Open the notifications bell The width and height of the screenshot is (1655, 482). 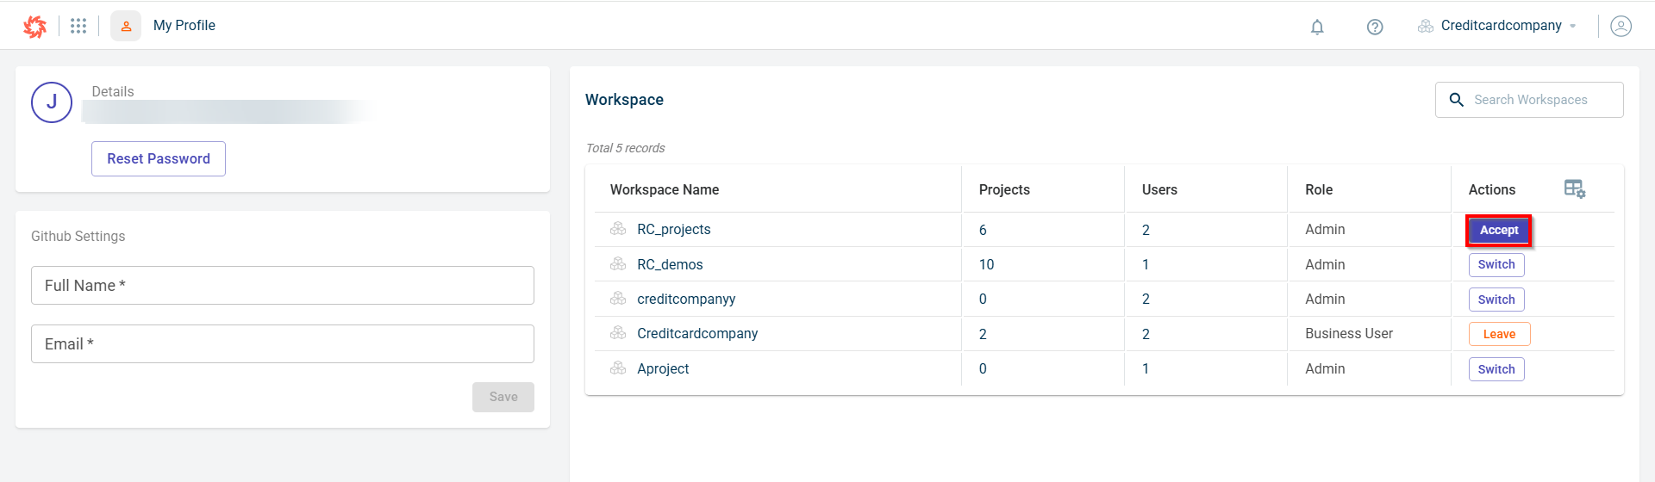click(x=1317, y=27)
